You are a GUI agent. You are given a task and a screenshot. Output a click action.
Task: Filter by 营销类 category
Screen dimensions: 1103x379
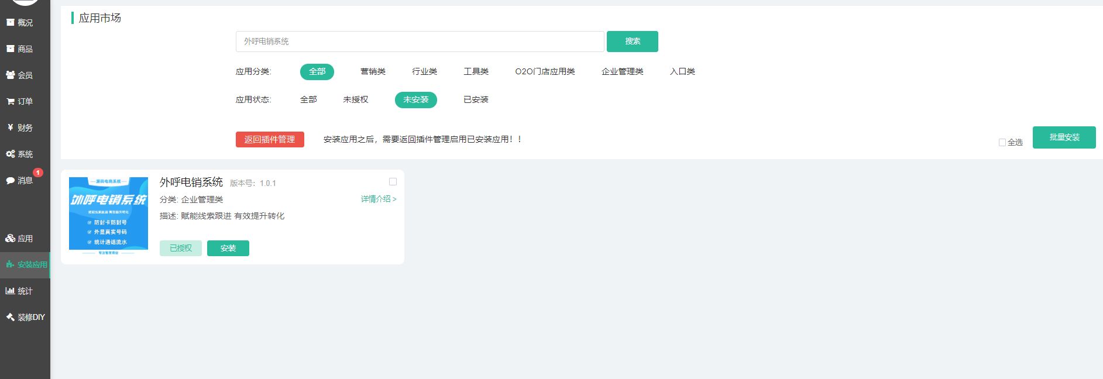(x=373, y=71)
